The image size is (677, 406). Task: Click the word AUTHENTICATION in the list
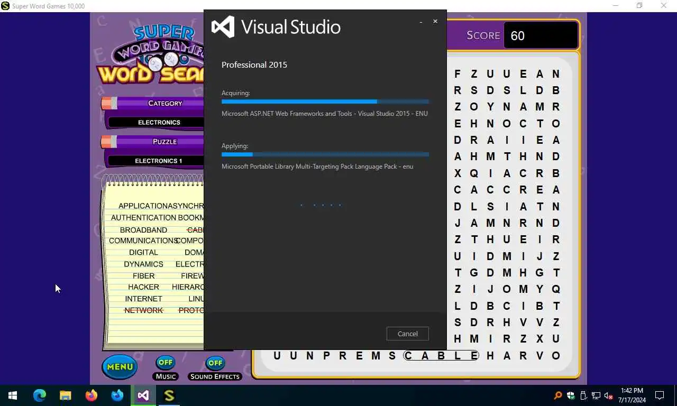143,218
